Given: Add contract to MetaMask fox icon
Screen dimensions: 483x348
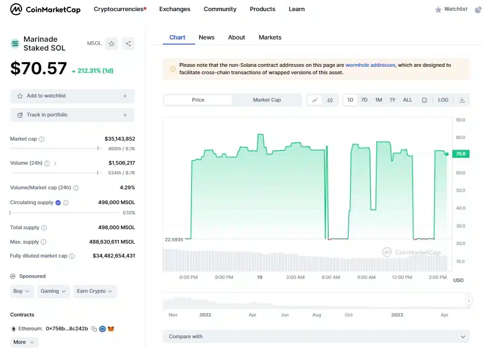Looking at the screenshot, I should point(111,329).
